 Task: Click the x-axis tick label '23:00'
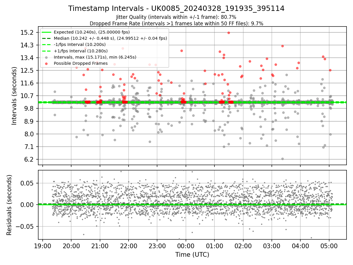157,246
